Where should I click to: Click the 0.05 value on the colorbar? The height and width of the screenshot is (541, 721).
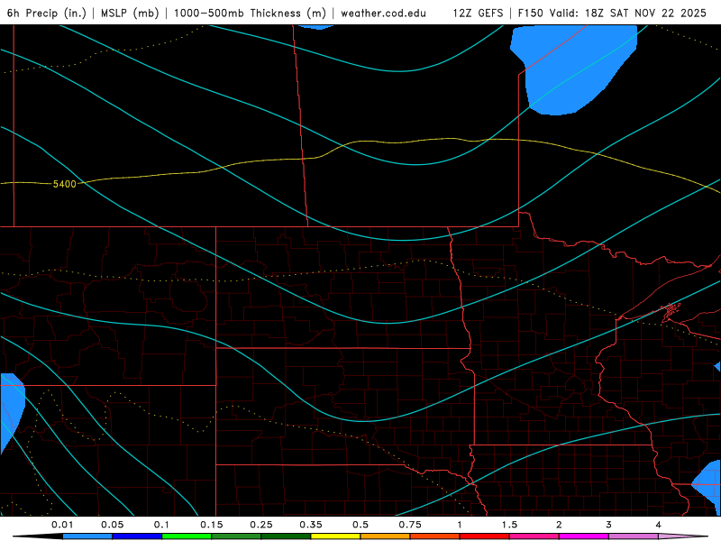[112, 525]
